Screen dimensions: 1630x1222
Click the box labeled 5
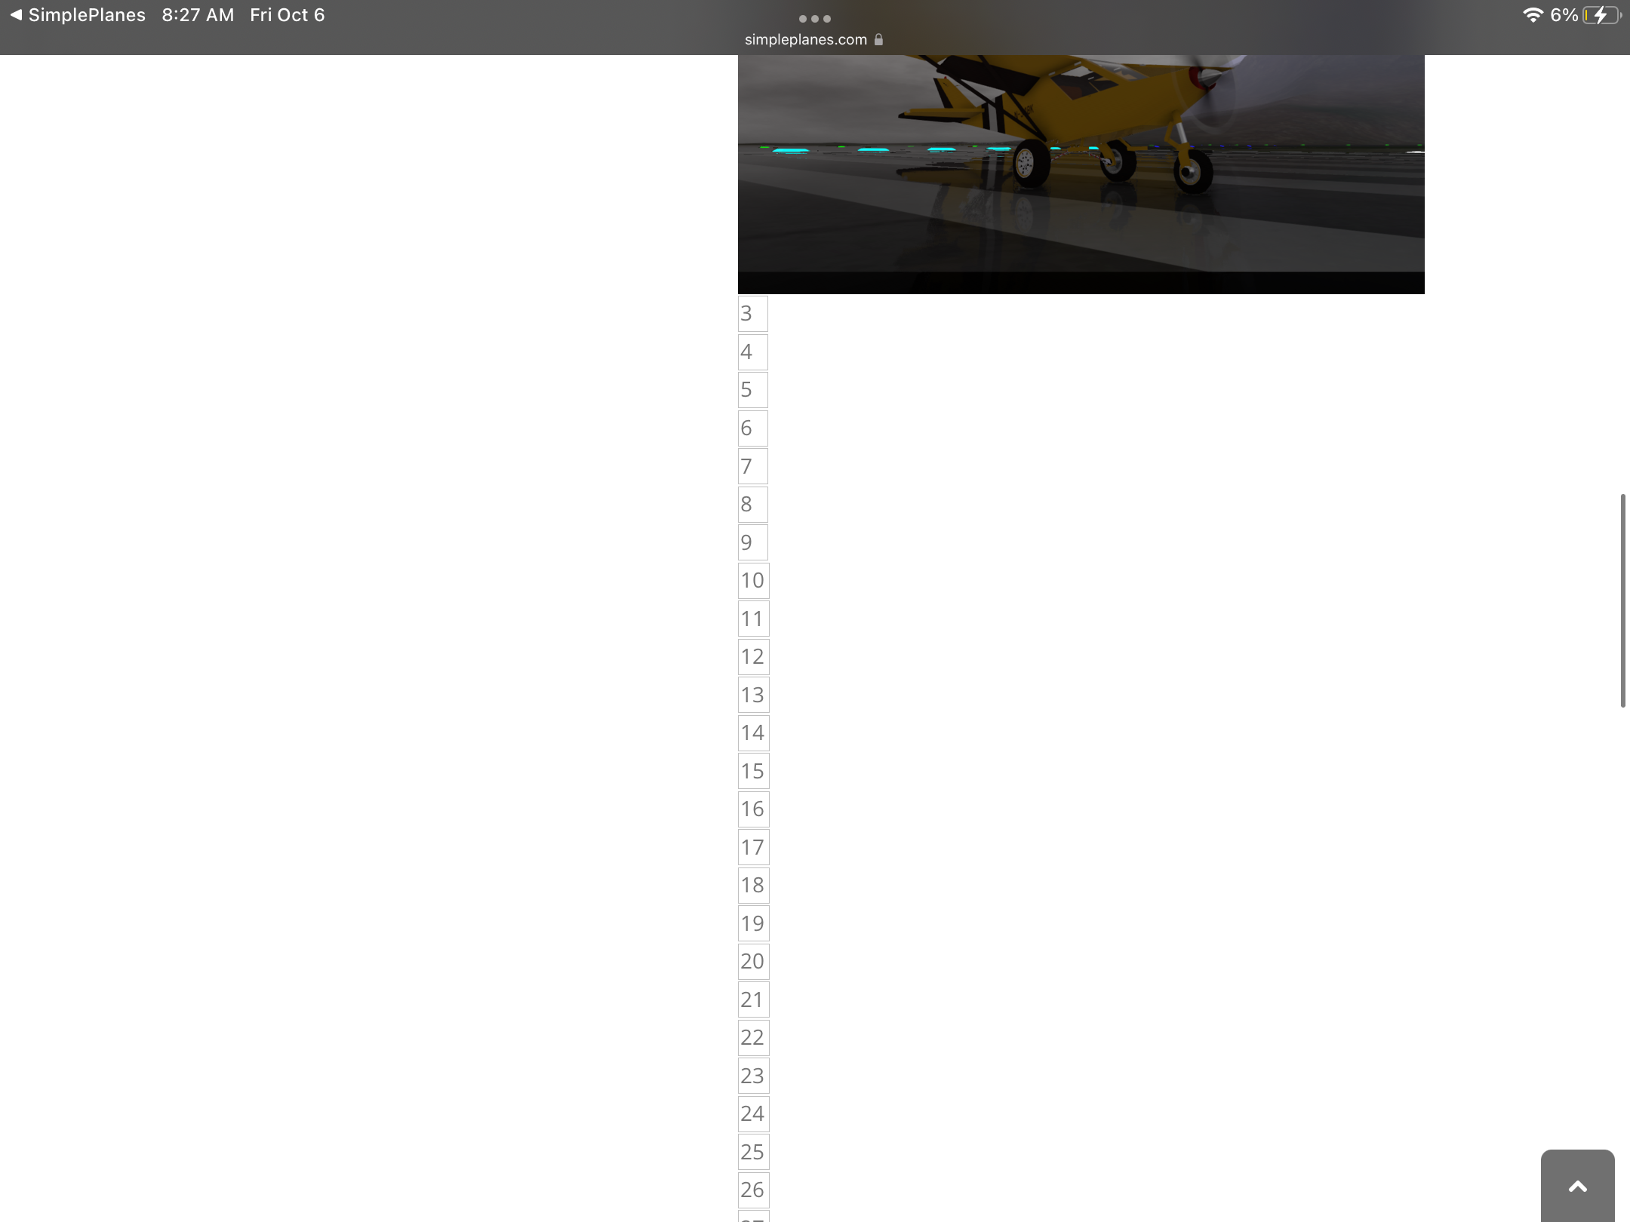(x=752, y=390)
